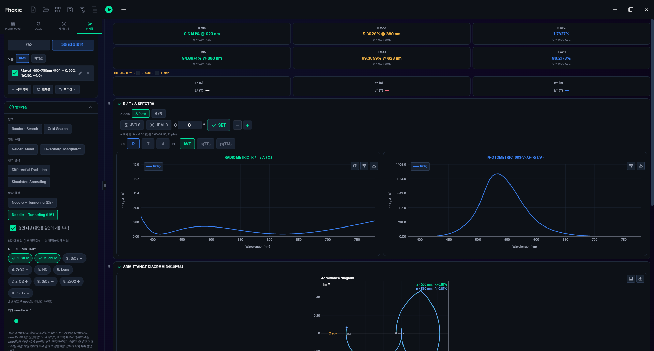Click the open folder icon
The height and width of the screenshot is (351, 654).
46,10
